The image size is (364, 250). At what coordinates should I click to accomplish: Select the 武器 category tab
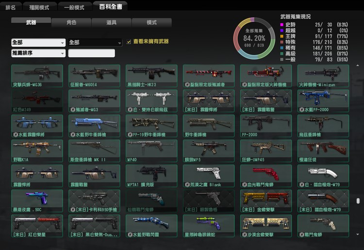click(31, 22)
